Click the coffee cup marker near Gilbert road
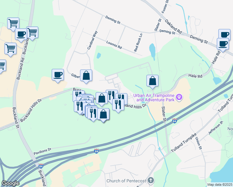233x187 pixels. tap(58, 75)
